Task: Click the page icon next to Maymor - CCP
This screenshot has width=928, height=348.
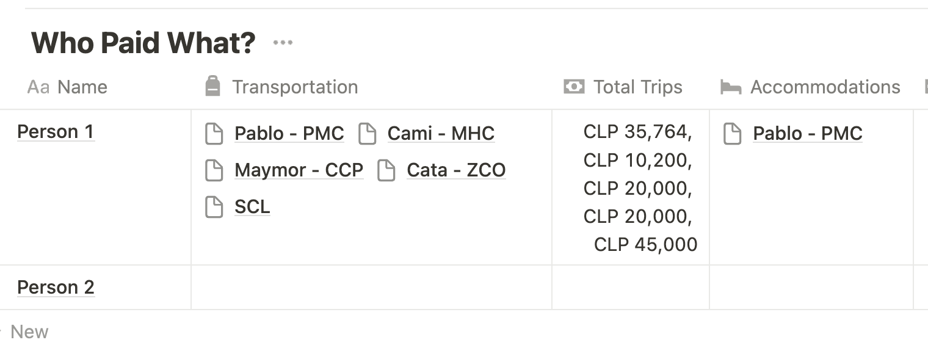Action: click(214, 170)
